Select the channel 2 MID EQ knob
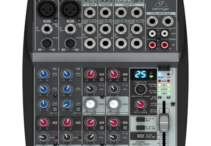211x146 pixels. pos(66,89)
